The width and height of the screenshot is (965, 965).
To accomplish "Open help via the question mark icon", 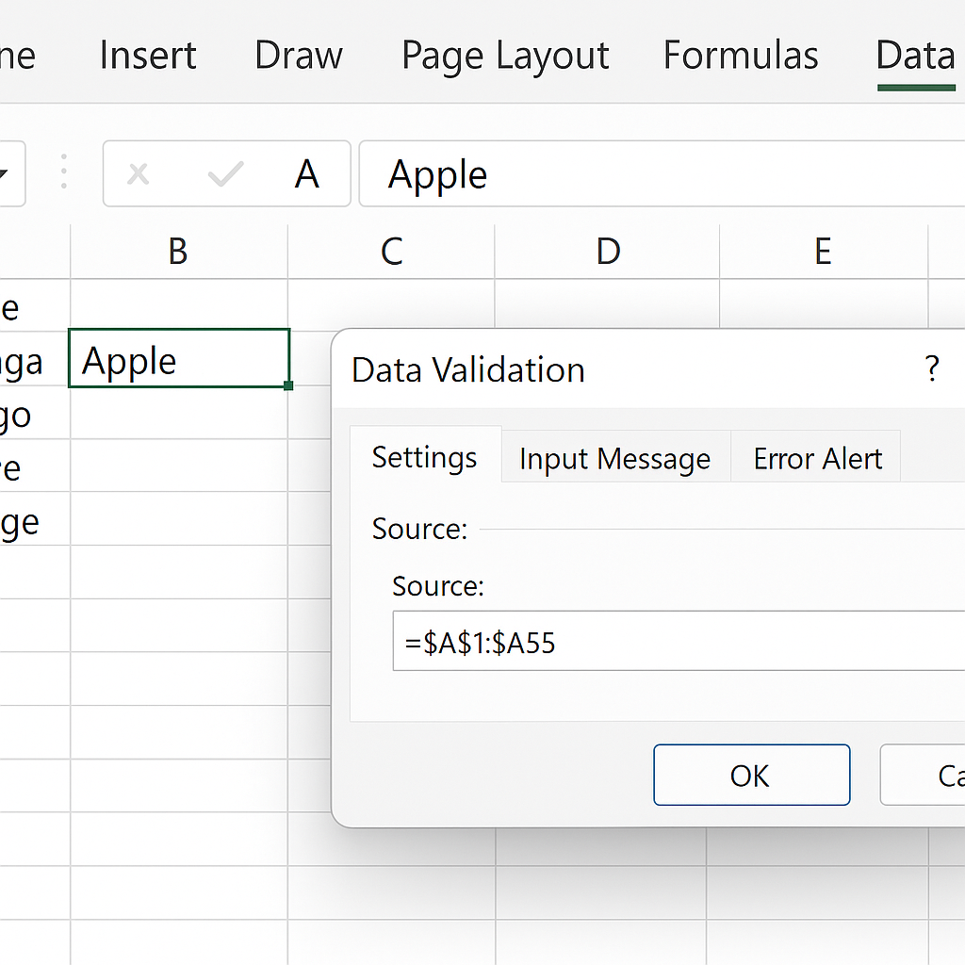I will point(931,369).
